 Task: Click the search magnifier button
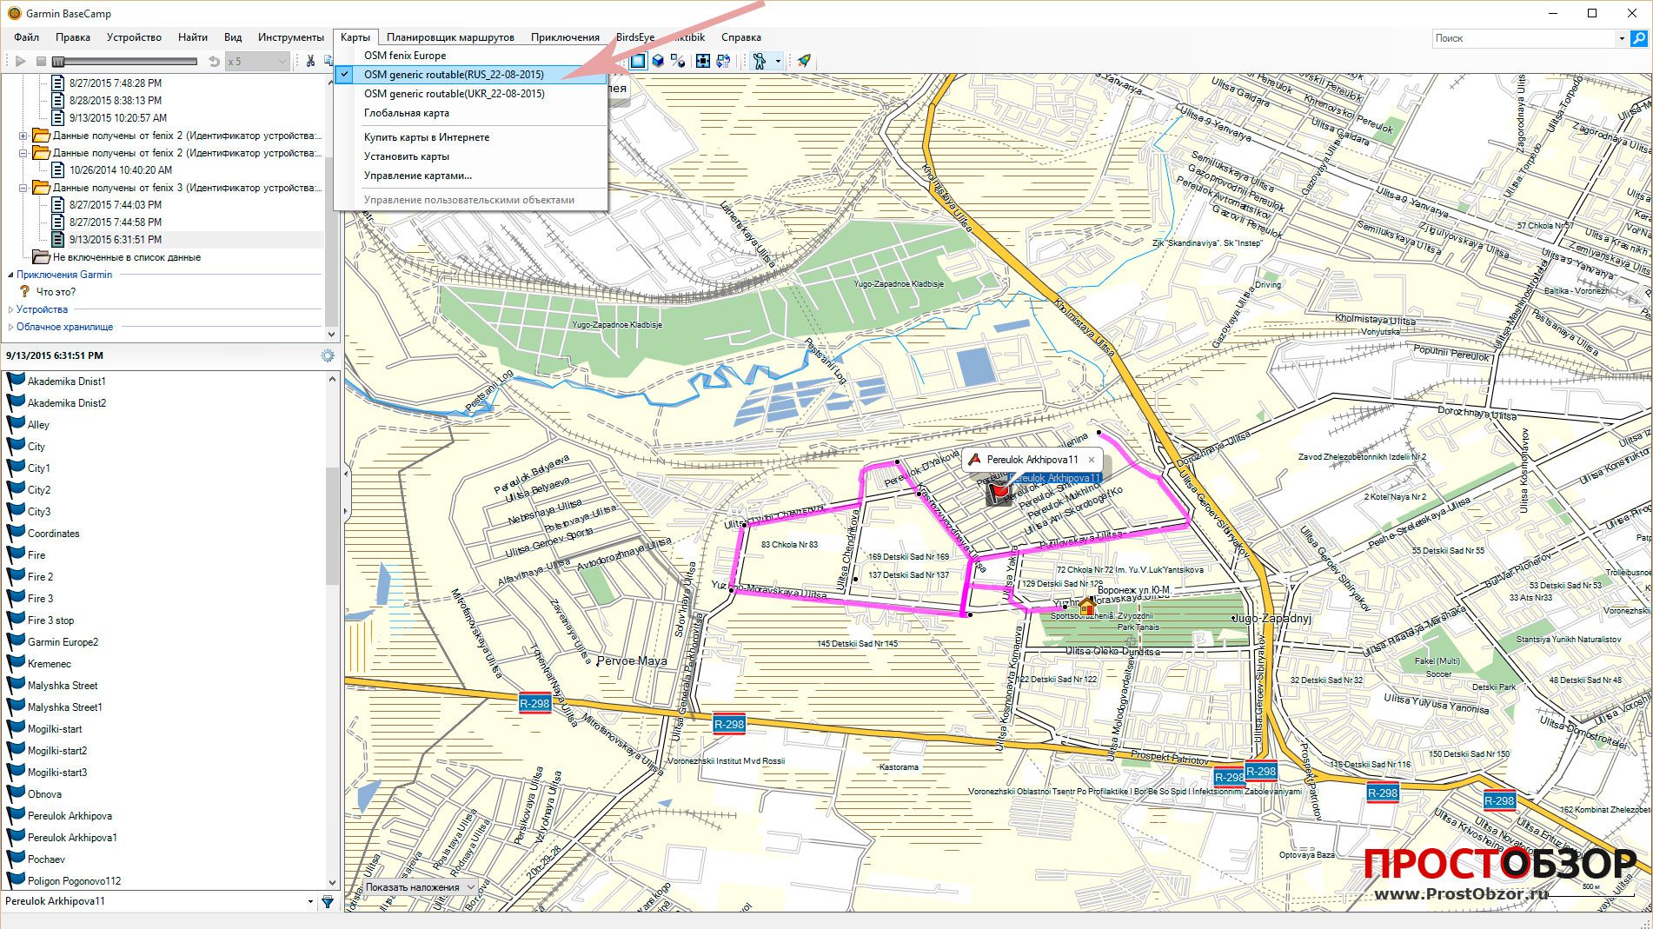tap(1638, 38)
